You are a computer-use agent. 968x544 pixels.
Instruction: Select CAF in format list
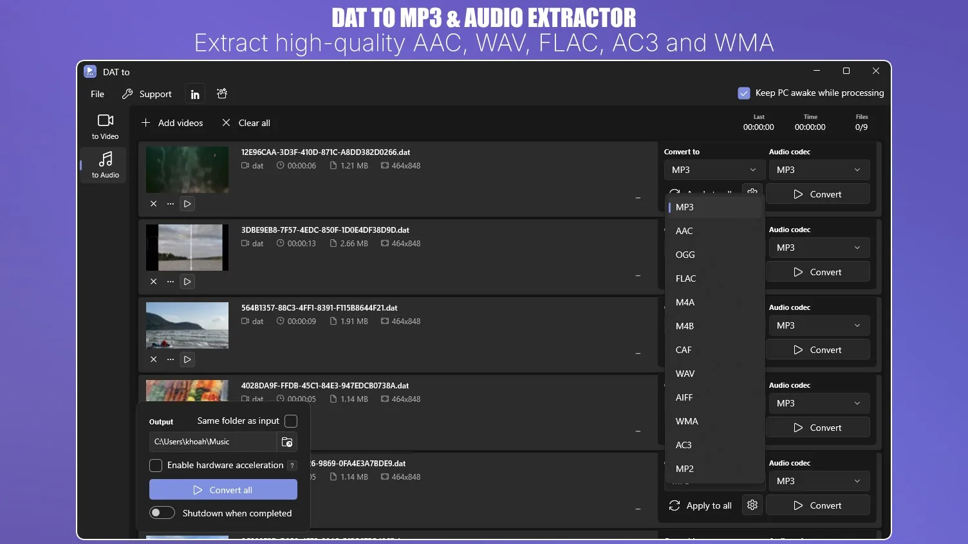point(714,350)
